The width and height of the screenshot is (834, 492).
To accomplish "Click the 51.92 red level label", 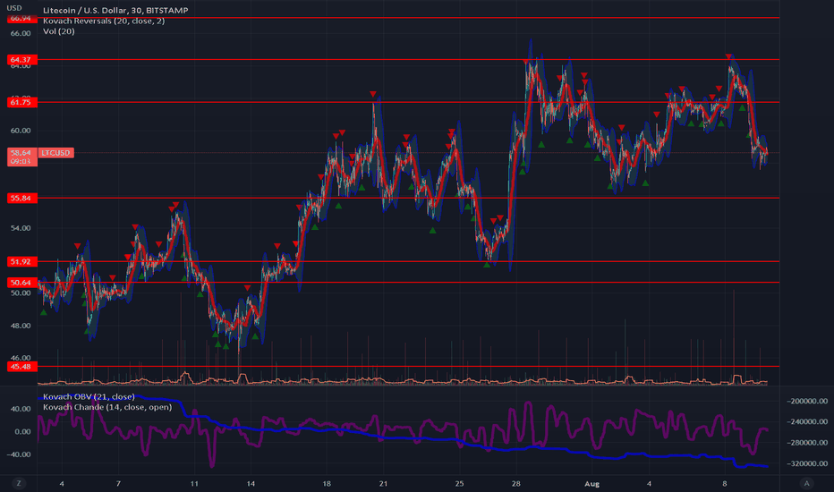I will tap(21, 262).
